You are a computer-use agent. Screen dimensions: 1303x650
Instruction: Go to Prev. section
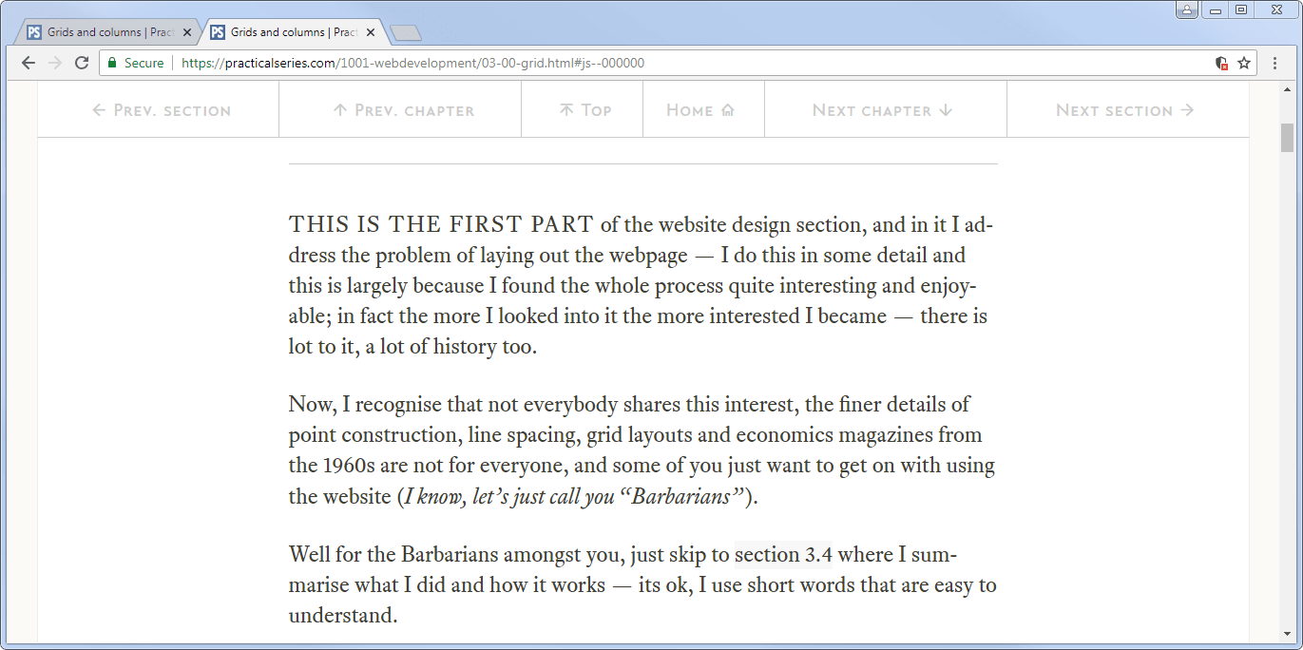point(162,110)
